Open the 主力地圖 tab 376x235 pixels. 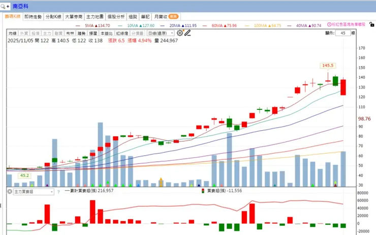pyautogui.click(x=95, y=17)
